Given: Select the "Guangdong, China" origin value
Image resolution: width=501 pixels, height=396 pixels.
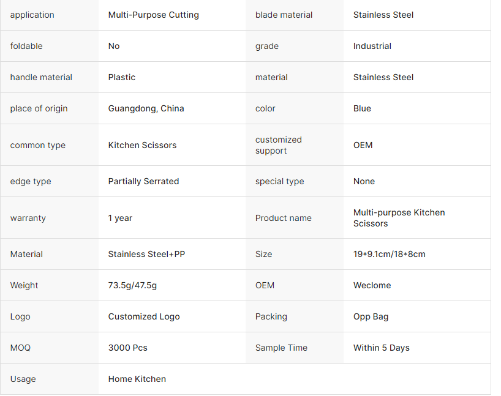Looking at the screenshot, I should click(146, 108).
